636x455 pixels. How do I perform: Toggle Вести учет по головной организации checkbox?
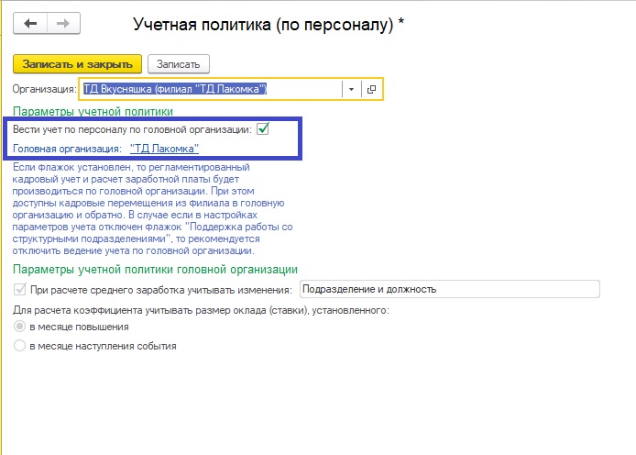(262, 130)
